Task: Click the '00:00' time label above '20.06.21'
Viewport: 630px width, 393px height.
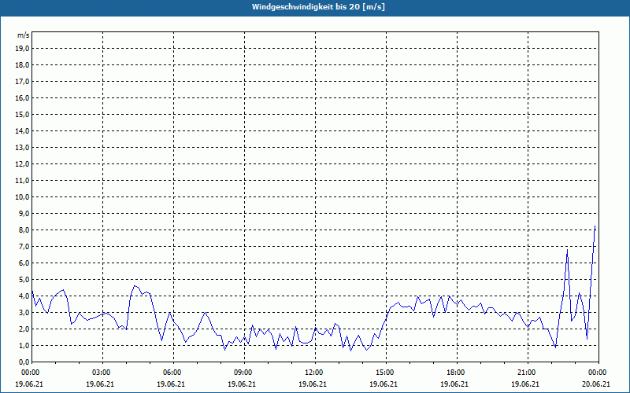Action: coord(598,373)
